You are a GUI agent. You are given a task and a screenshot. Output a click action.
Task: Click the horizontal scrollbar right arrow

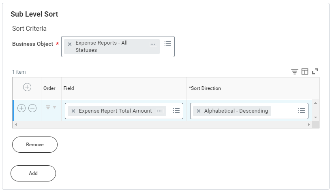309,124
